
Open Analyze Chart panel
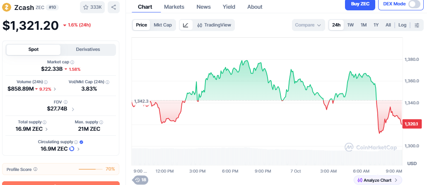(x=378, y=180)
